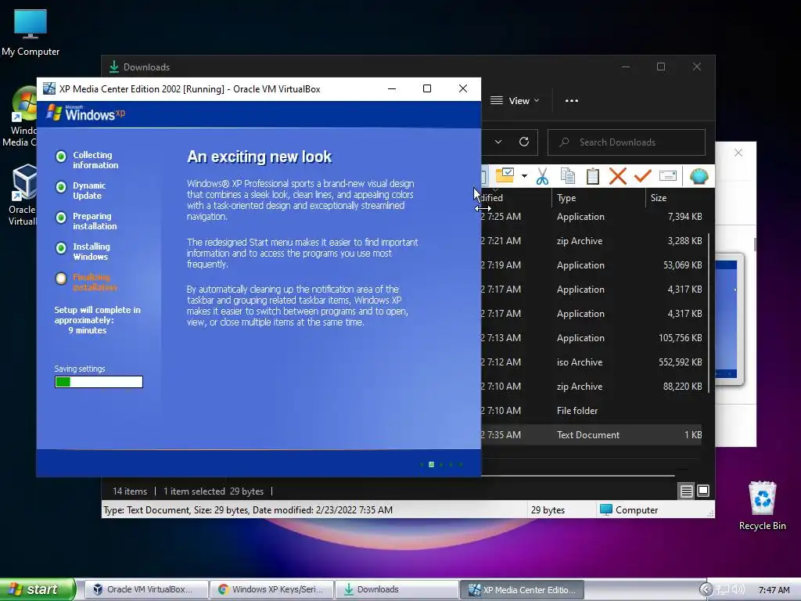Select the Text Document row

[591, 435]
